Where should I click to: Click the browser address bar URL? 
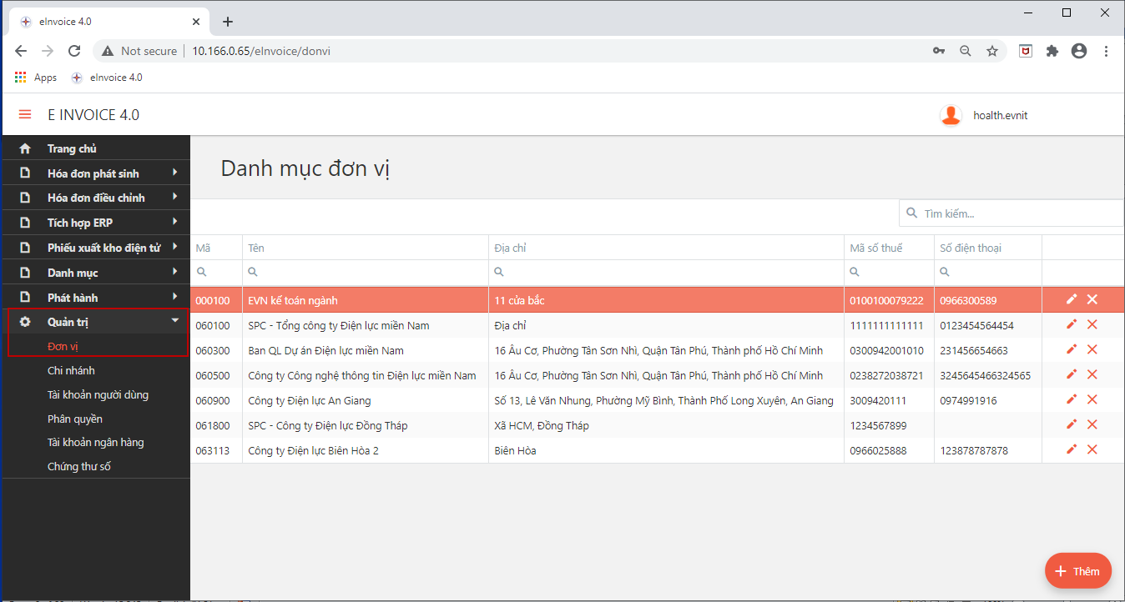pos(261,51)
